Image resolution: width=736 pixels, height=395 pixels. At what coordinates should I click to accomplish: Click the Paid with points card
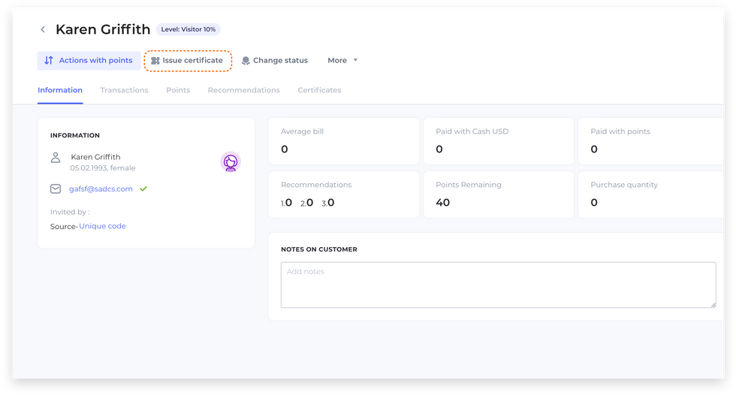tap(650, 141)
